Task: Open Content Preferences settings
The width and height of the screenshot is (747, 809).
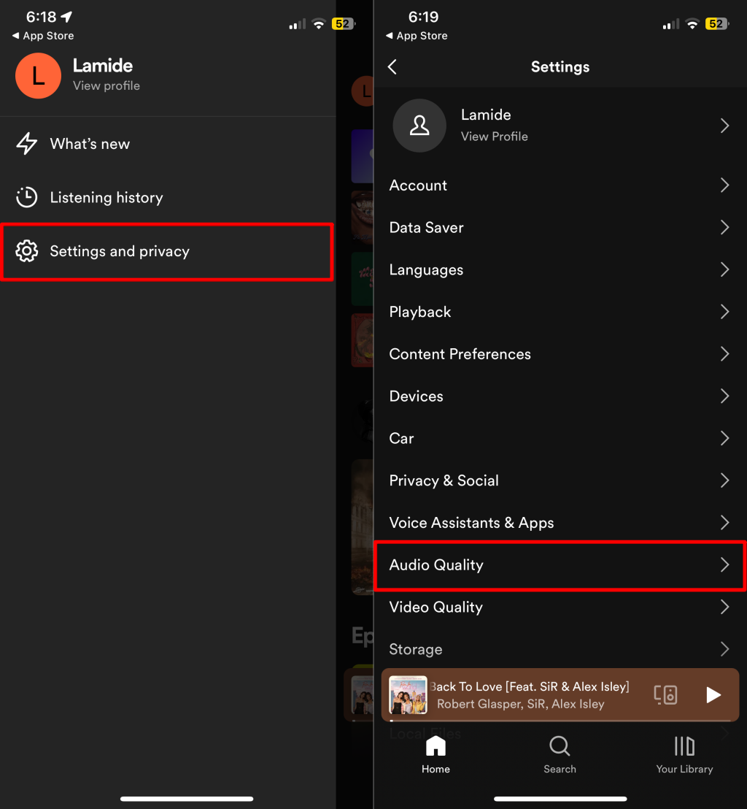Action: point(560,354)
